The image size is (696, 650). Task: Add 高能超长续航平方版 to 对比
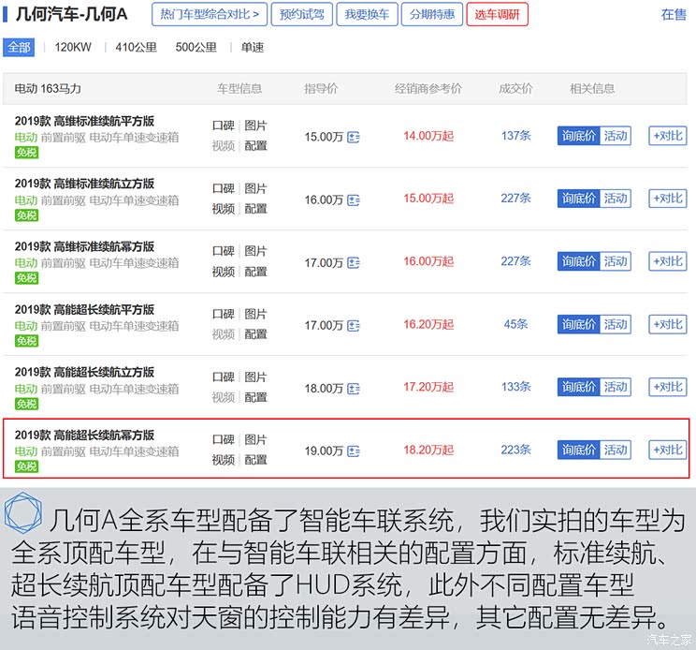pos(668,324)
